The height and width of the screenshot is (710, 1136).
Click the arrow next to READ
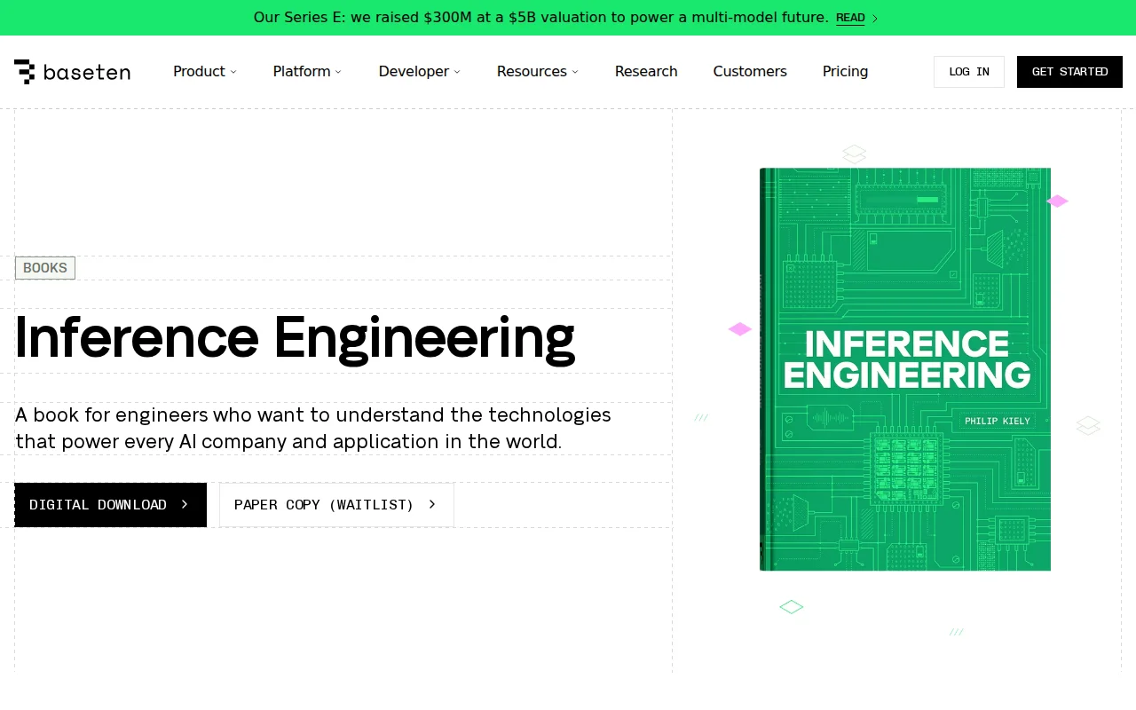click(875, 19)
